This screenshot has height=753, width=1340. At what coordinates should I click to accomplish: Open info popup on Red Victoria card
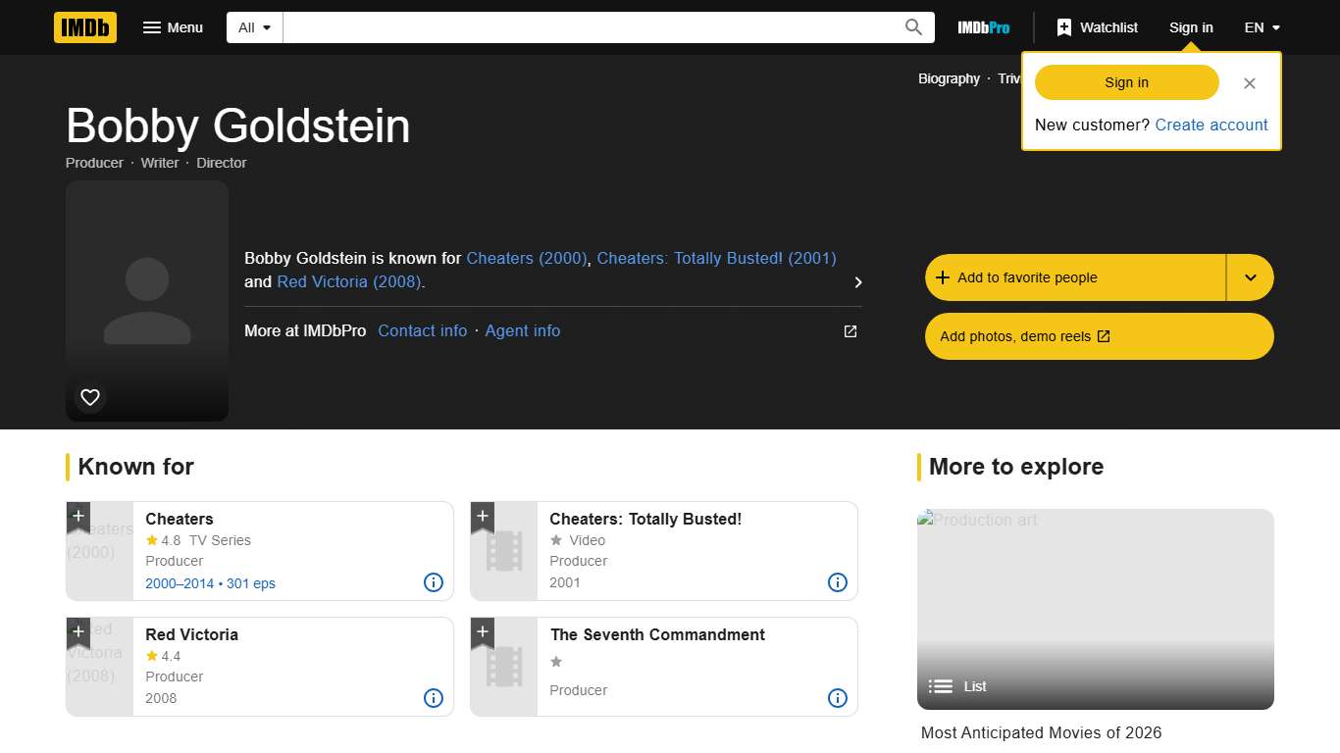click(x=433, y=698)
